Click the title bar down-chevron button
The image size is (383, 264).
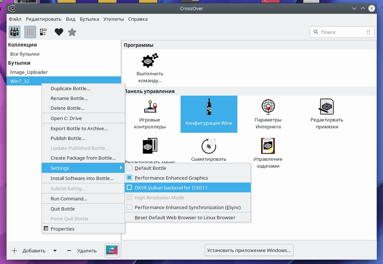point(354,8)
